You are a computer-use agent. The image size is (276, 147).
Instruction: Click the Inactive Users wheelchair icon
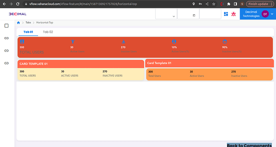coord(123,42)
